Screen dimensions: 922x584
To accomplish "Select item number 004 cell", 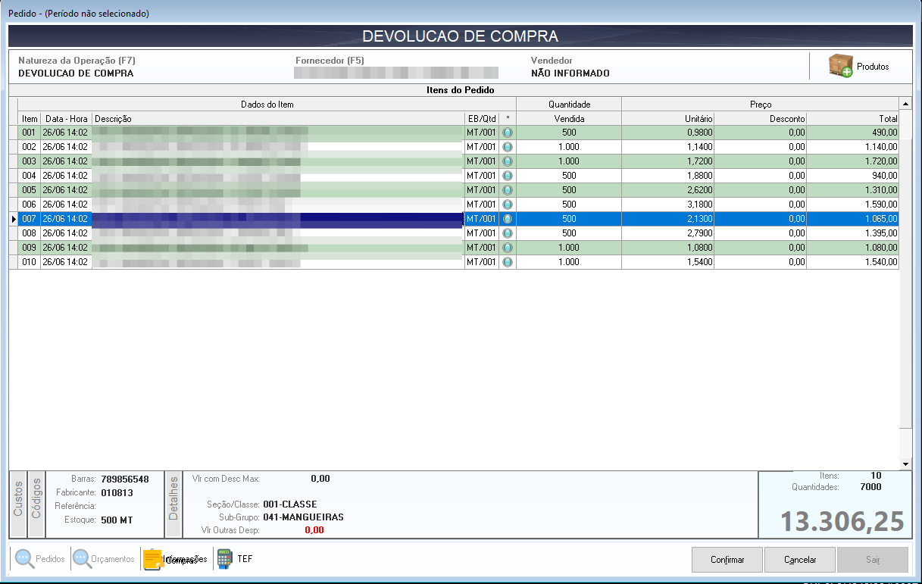I will pyautogui.click(x=30, y=175).
